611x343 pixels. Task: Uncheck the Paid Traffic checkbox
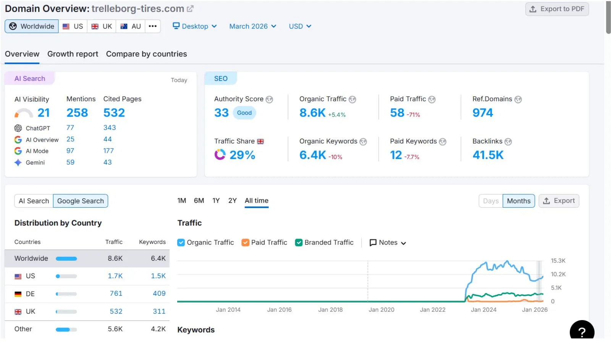[246, 243]
